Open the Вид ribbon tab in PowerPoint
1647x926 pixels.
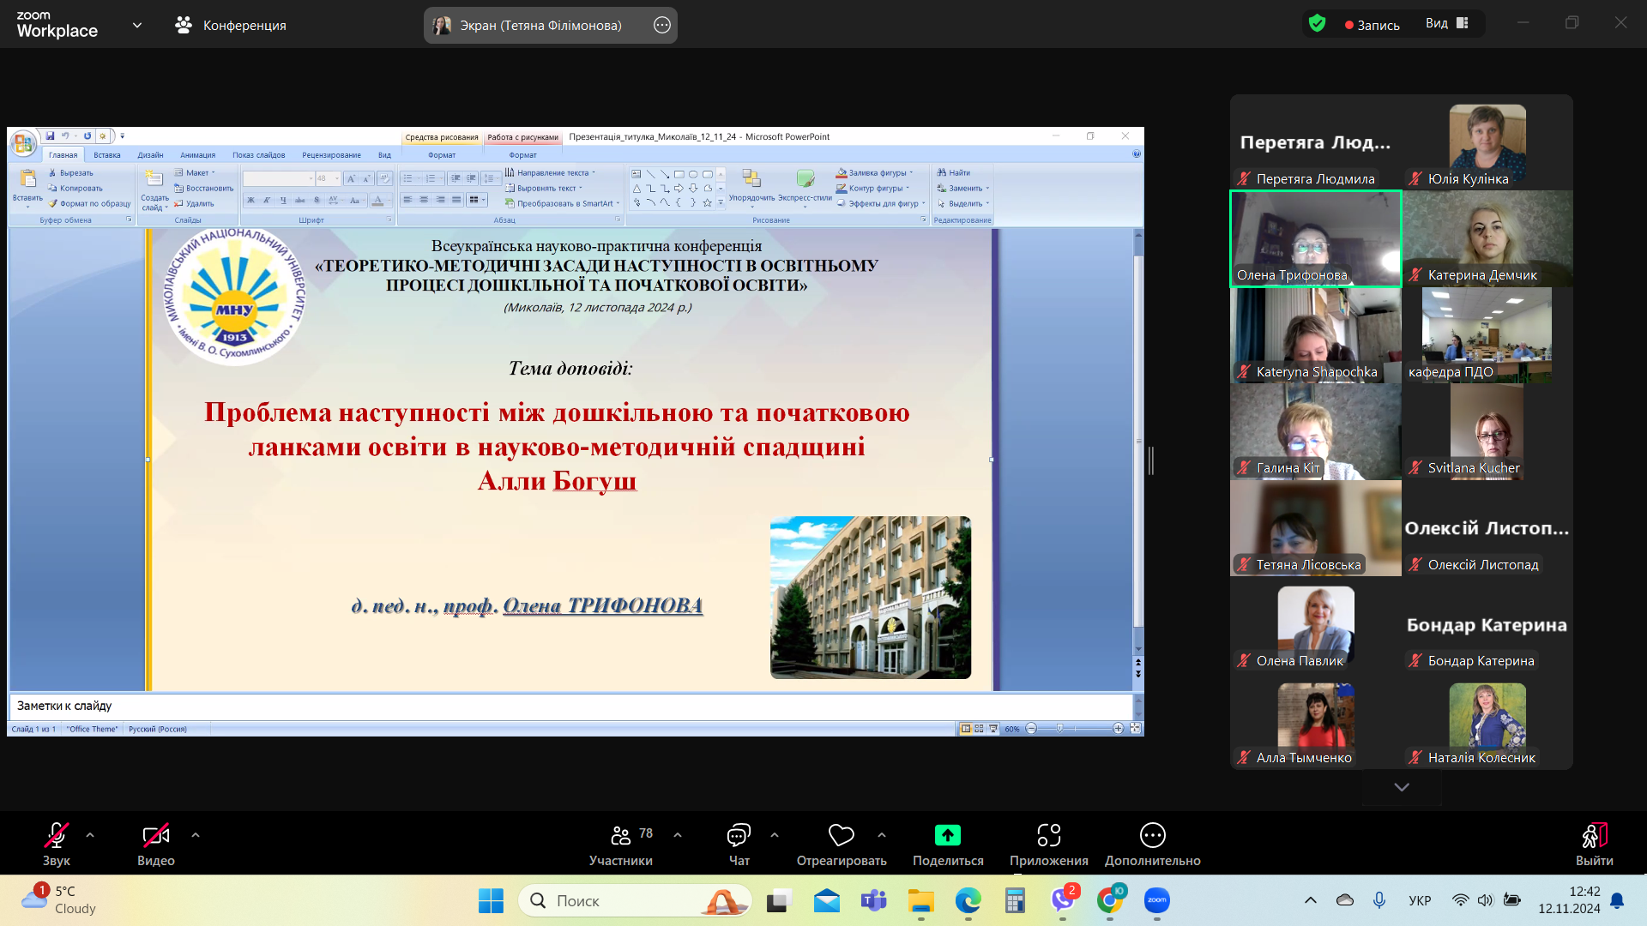(384, 155)
